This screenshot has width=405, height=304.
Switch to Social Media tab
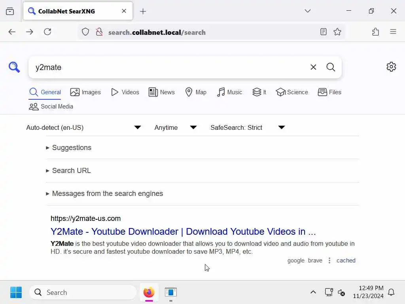(x=51, y=106)
